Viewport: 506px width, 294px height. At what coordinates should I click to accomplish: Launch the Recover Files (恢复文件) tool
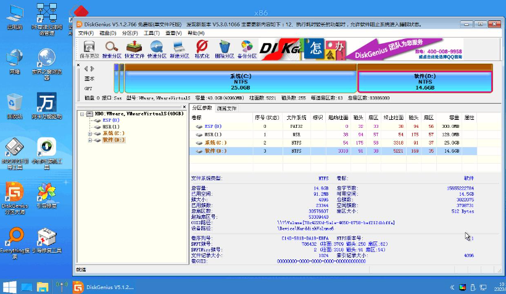[x=135, y=49]
